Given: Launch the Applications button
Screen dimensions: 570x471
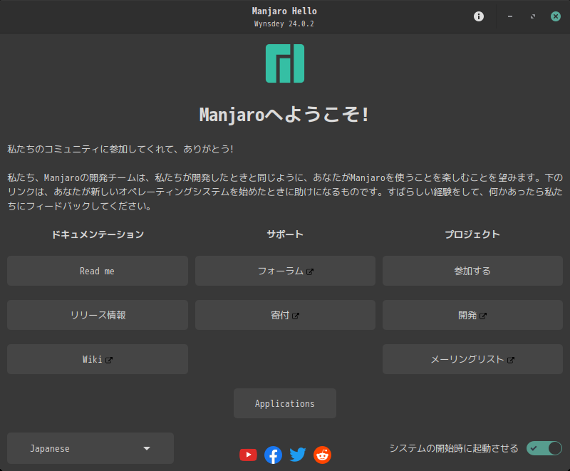Looking at the screenshot, I should click(x=285, y=403).
